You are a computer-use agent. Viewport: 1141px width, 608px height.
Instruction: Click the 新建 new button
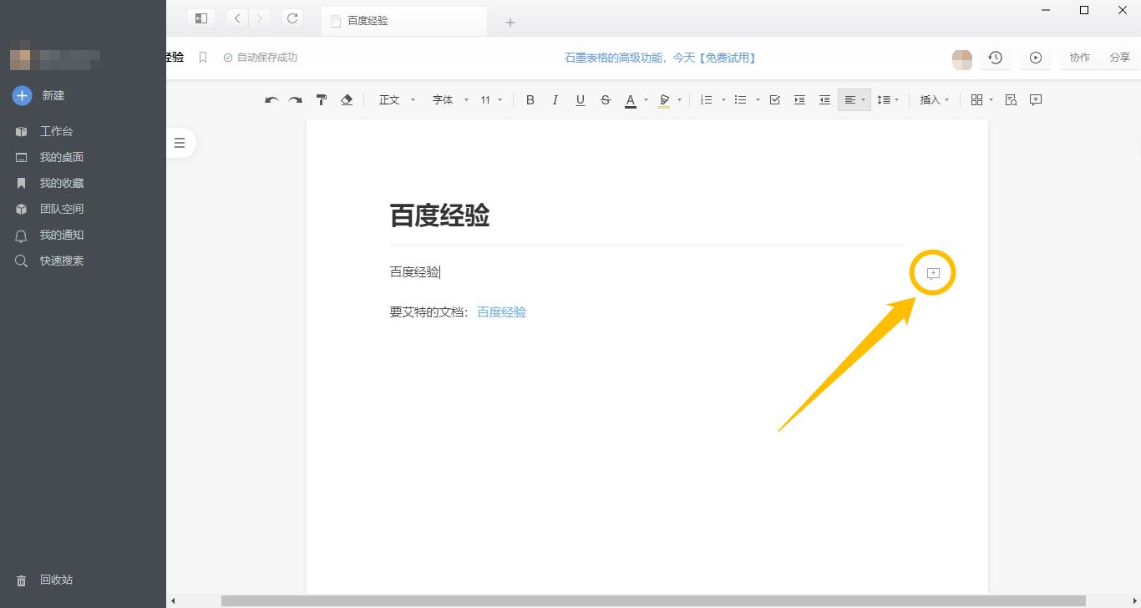pyautogui.click(x=38, y=95)
